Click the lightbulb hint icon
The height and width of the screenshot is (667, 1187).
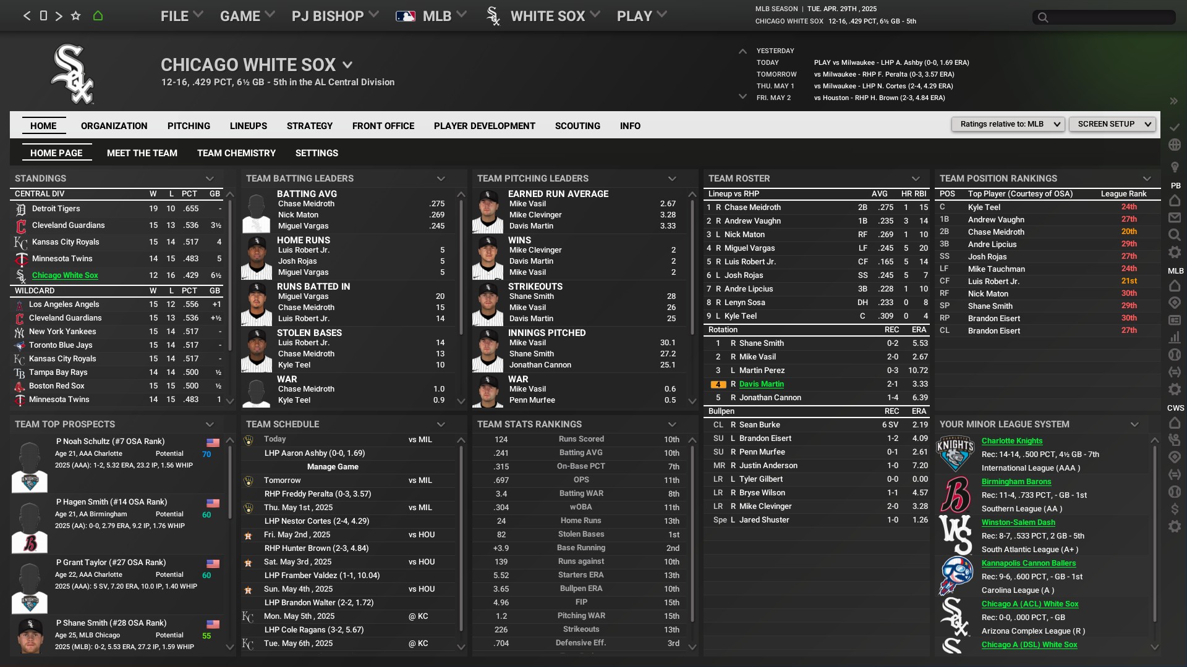pyautogui.click(x=1175, y=167)
